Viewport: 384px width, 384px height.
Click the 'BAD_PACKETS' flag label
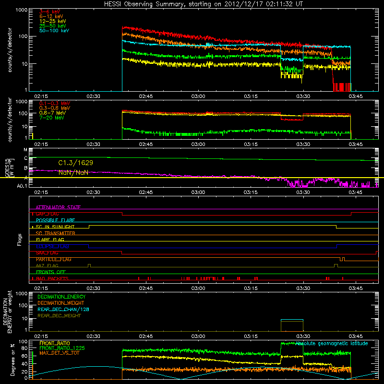point(52,278)
